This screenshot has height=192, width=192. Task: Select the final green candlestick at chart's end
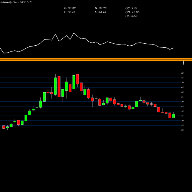click(x=174, y=116)
